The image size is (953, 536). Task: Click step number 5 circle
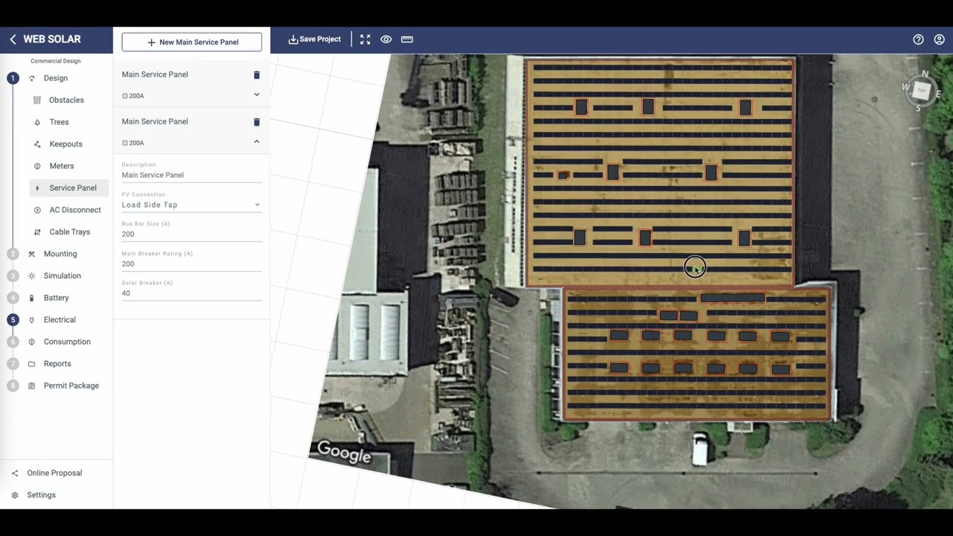13,319
